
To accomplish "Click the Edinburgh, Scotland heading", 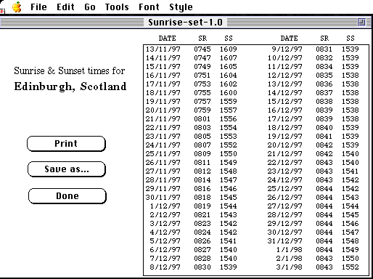I will click(70, 86).
